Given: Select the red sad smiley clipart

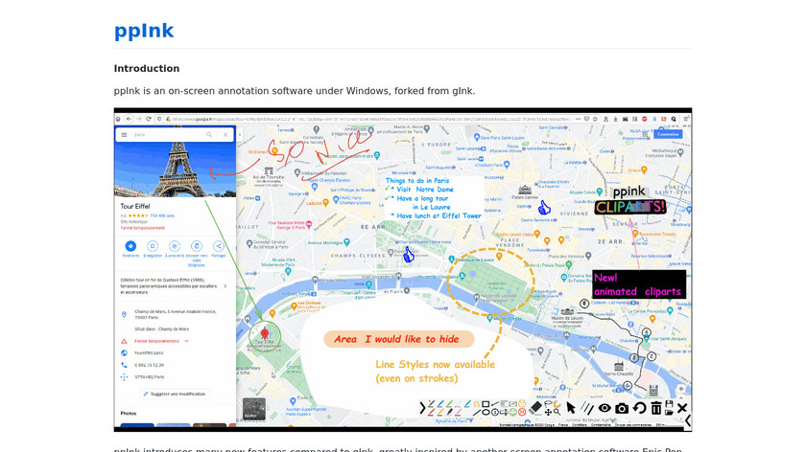Looking at the screenshot, I should click(x=522, y=412).
